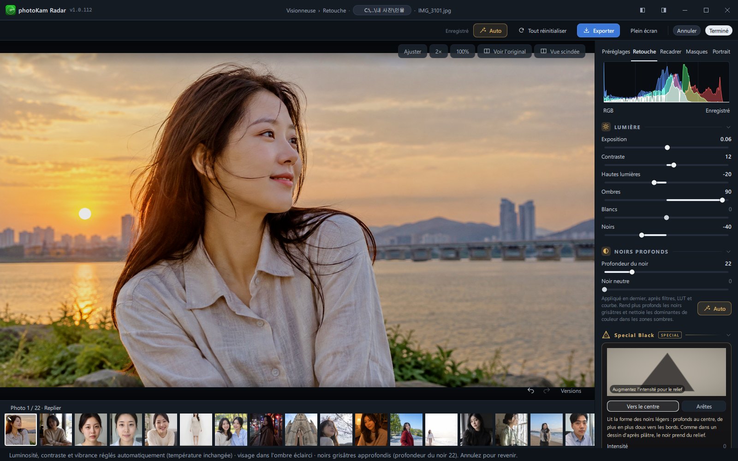Toggle Voir l'original comparison view

tap(505, 51)
